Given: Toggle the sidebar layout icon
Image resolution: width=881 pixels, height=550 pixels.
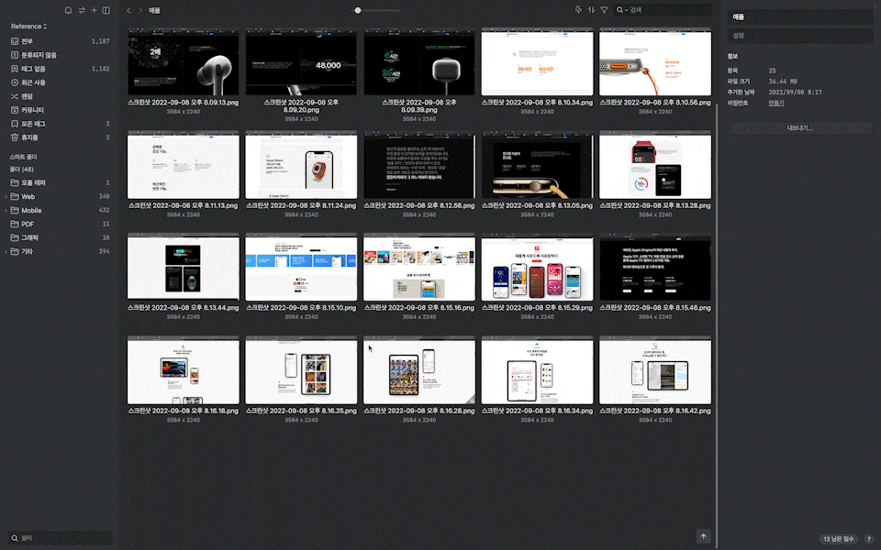Looking at the screenshot, I should coord(106,10).
